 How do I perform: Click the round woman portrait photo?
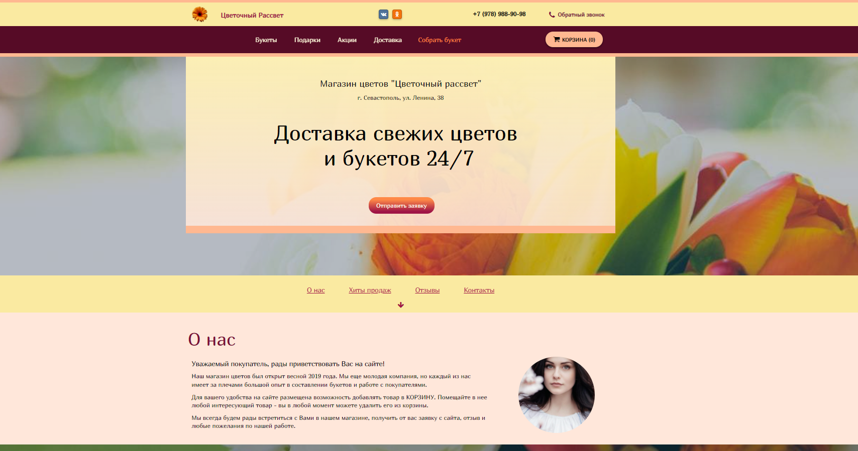pos(556,395)
